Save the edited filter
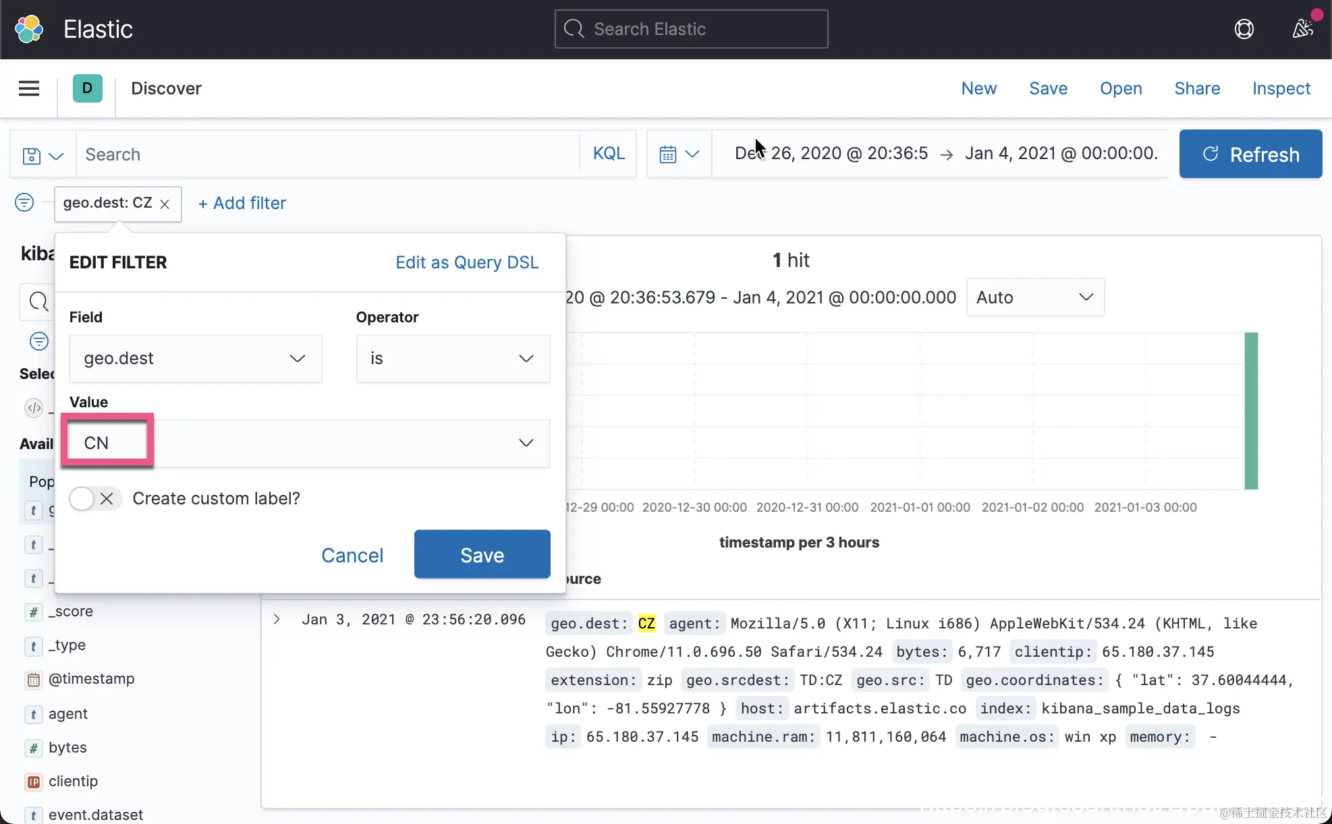Viewport: 1332px width, 824px height. [x=482, y=554]
